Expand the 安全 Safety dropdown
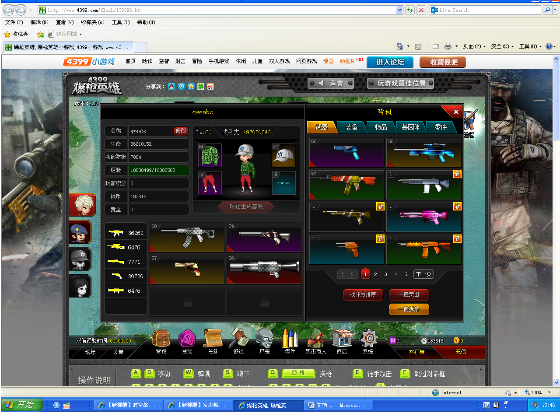The height and width of the screenshot is (420, 560). click(x=512, y=46)
